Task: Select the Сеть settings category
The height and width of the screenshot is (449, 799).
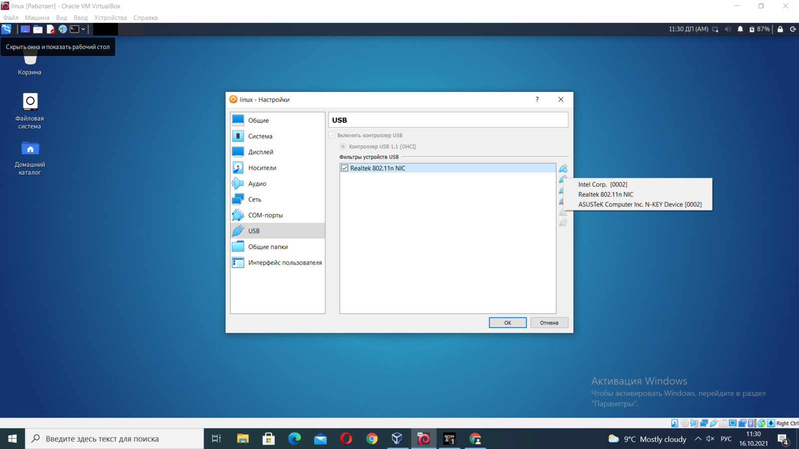Action: coord(278,200)
